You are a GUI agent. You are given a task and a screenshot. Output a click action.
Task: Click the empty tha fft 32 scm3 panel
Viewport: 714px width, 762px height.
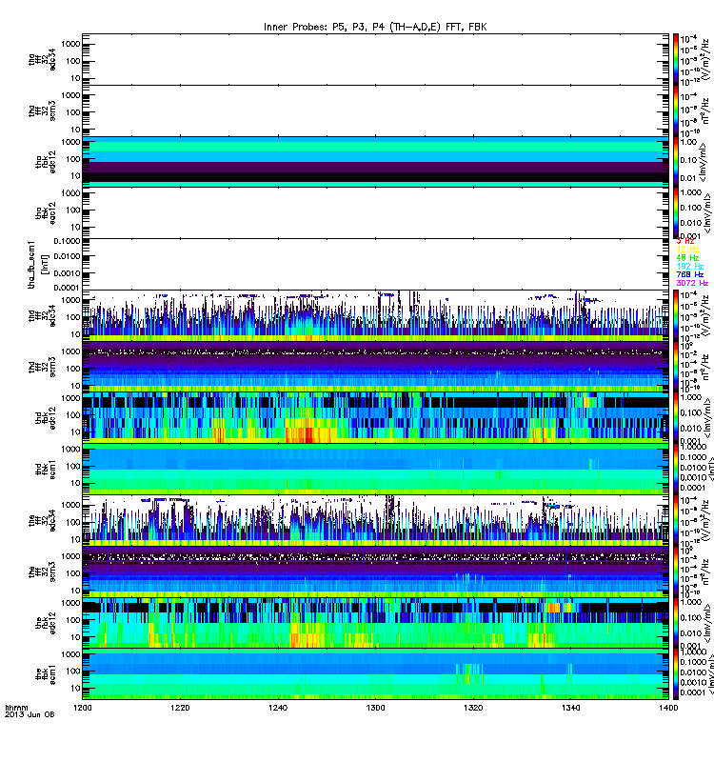point(375,110)
